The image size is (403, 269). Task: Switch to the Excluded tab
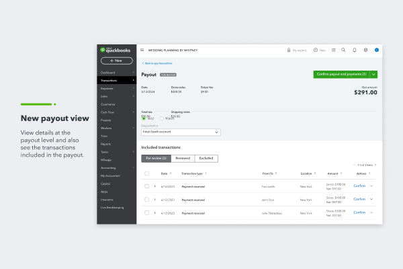[x=206, y=158]
